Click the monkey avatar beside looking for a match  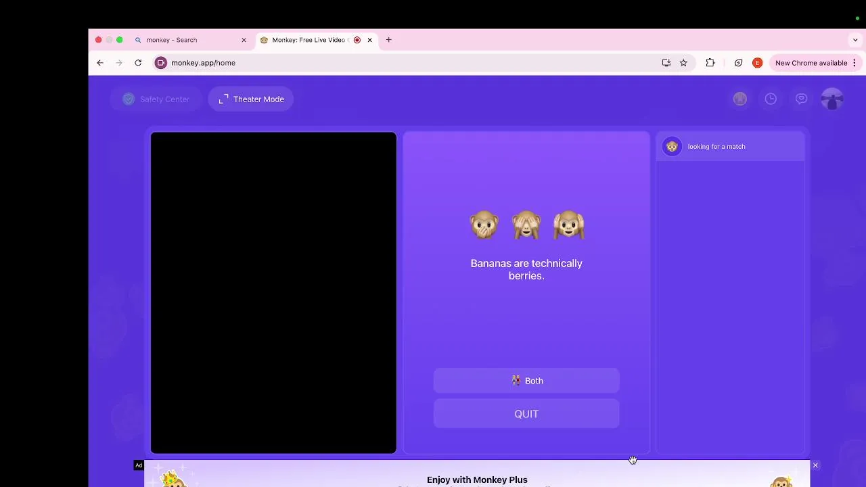pos(672,147)
